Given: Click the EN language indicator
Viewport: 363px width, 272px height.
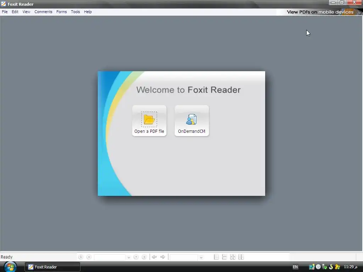Looking at the screenshot, I should point(295,267).
